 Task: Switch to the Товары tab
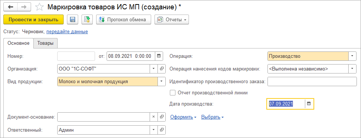(x=46, y=43)
